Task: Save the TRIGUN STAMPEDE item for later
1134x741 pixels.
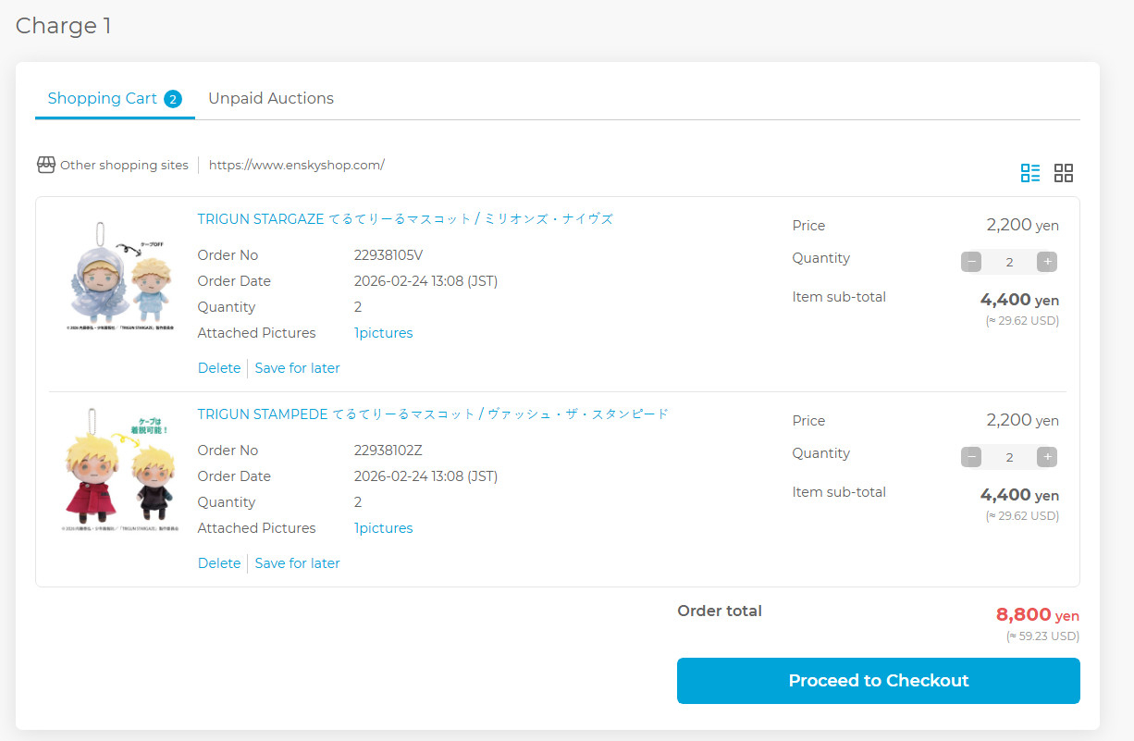Action: point(297,563)
